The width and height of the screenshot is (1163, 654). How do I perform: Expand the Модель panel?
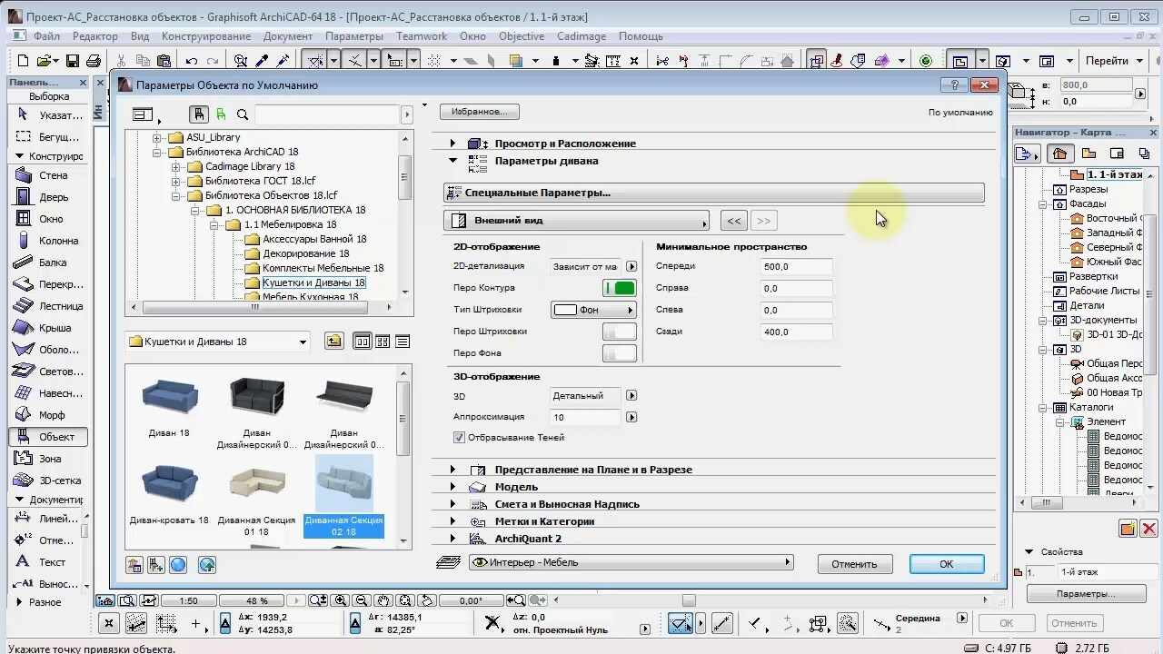point(453,487)
